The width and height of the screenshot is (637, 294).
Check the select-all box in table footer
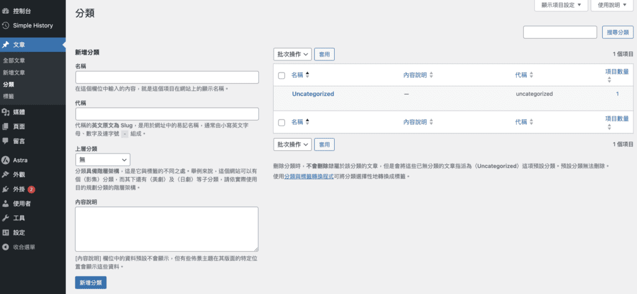point(282,122)
